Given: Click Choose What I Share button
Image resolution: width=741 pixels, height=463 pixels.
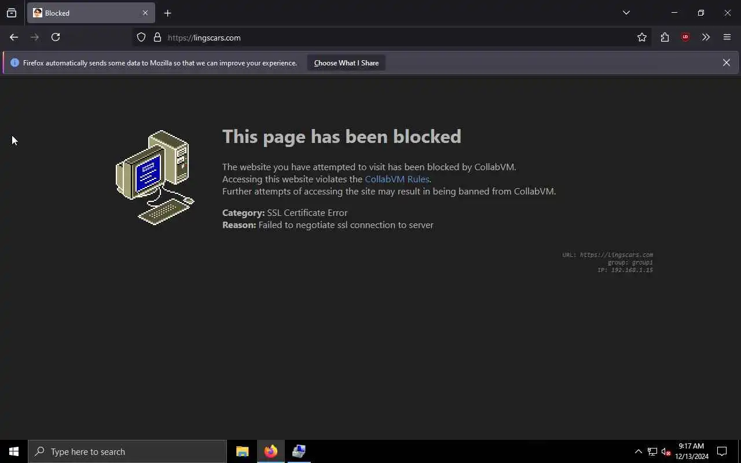Looking at the screenshot, I should coord(346,63).
